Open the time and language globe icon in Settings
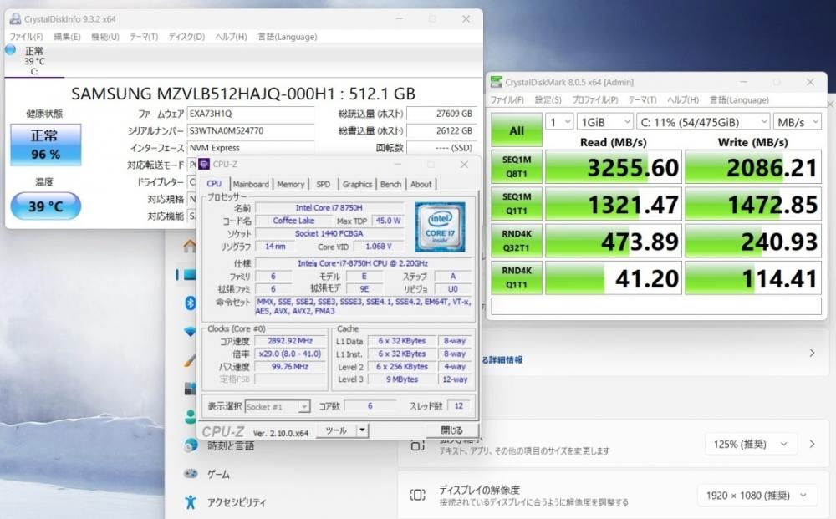 (x=191, y=445)
